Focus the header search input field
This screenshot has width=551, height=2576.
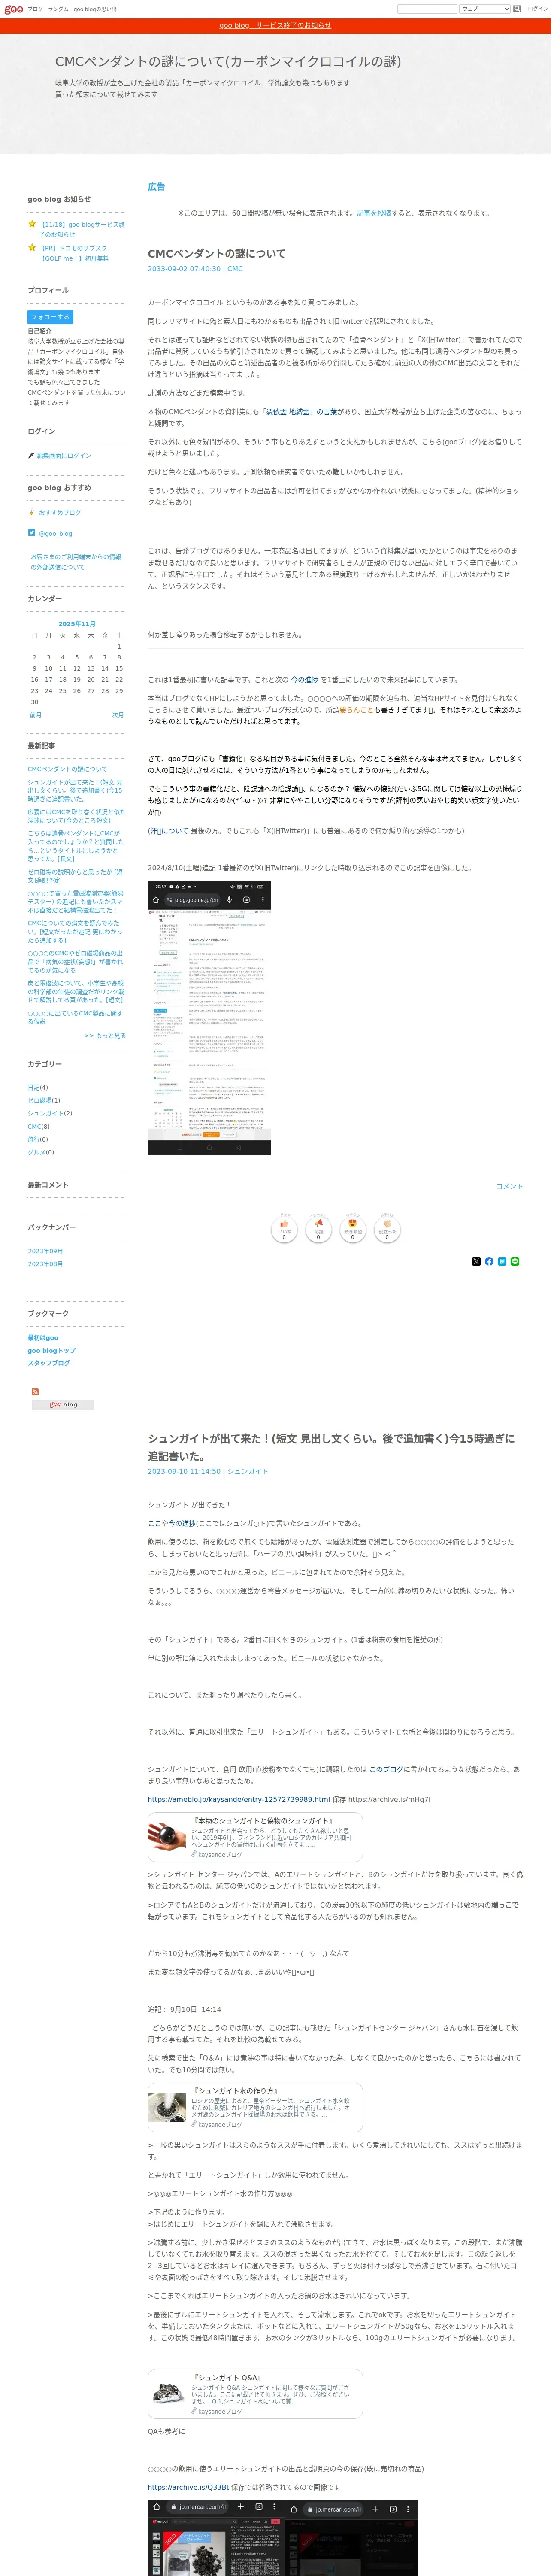click(x=427, y=9)
